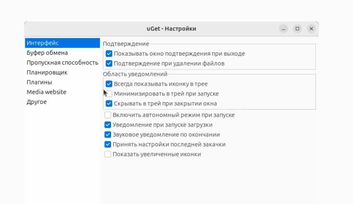Disable Звуковое уведомление по окончании
Screen dimensions: 353x204
point(108,135)
